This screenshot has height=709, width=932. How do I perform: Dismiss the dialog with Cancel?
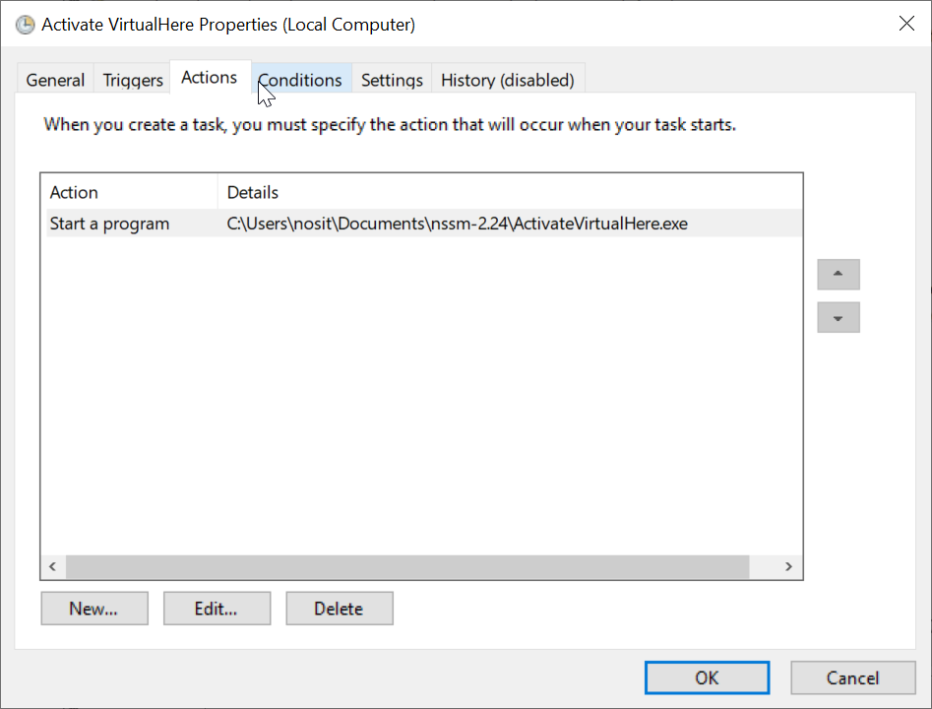click(852, 677)
